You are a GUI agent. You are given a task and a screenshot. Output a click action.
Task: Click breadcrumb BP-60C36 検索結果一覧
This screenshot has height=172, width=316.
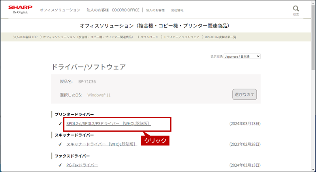221,37
